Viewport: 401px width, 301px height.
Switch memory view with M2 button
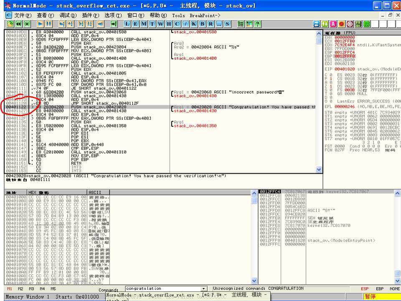tap(20, 289)
